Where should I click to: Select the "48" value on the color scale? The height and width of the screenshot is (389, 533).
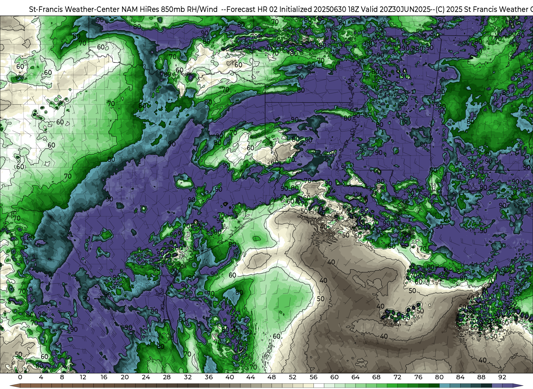click(x=271, y=377)
